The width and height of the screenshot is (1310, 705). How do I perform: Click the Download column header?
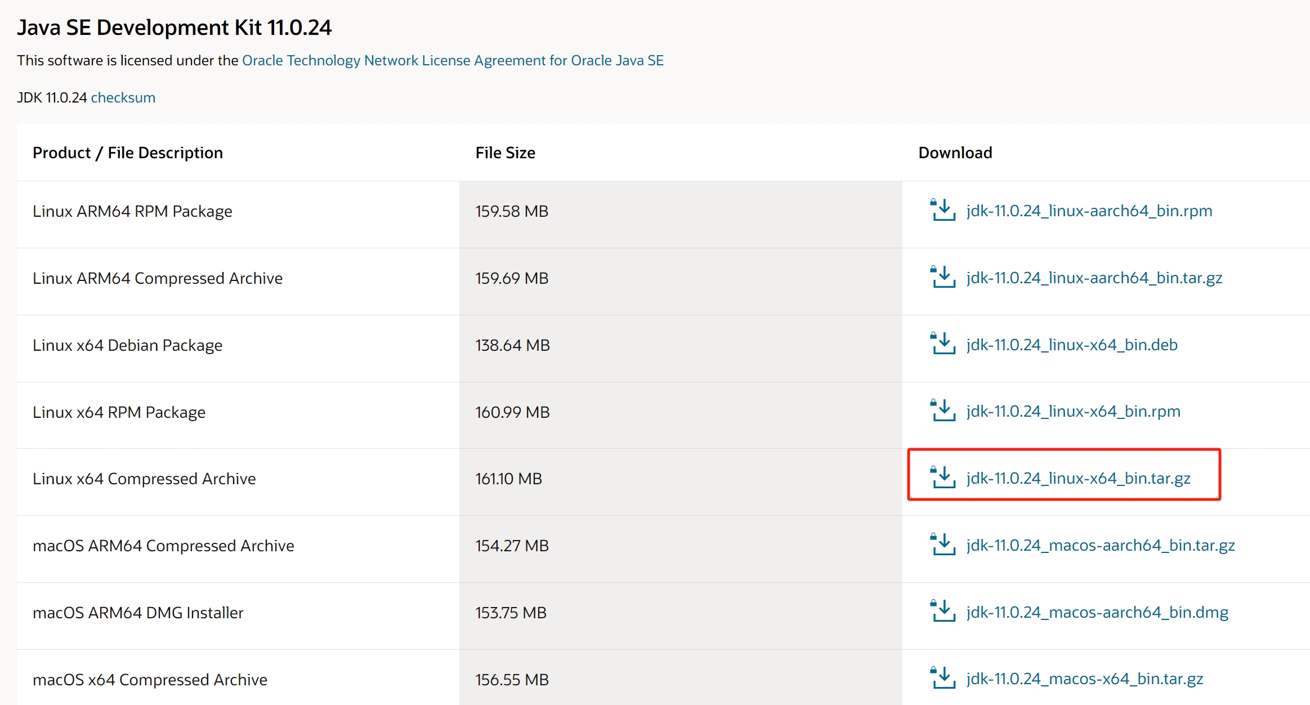pos(955,153)
